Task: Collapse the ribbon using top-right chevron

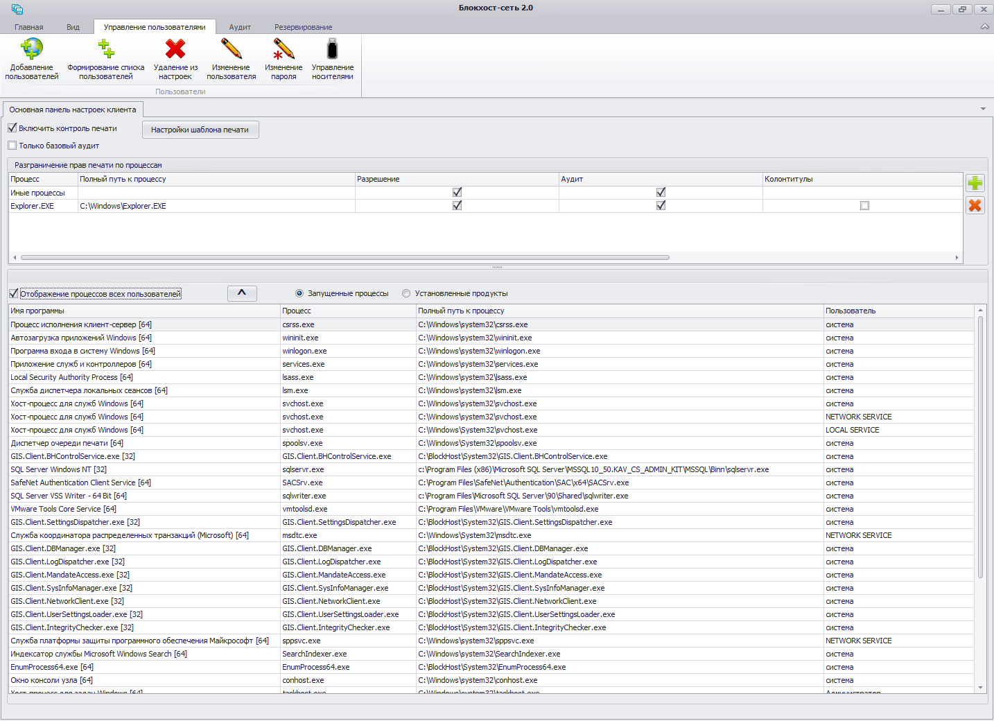Action: 985,26
